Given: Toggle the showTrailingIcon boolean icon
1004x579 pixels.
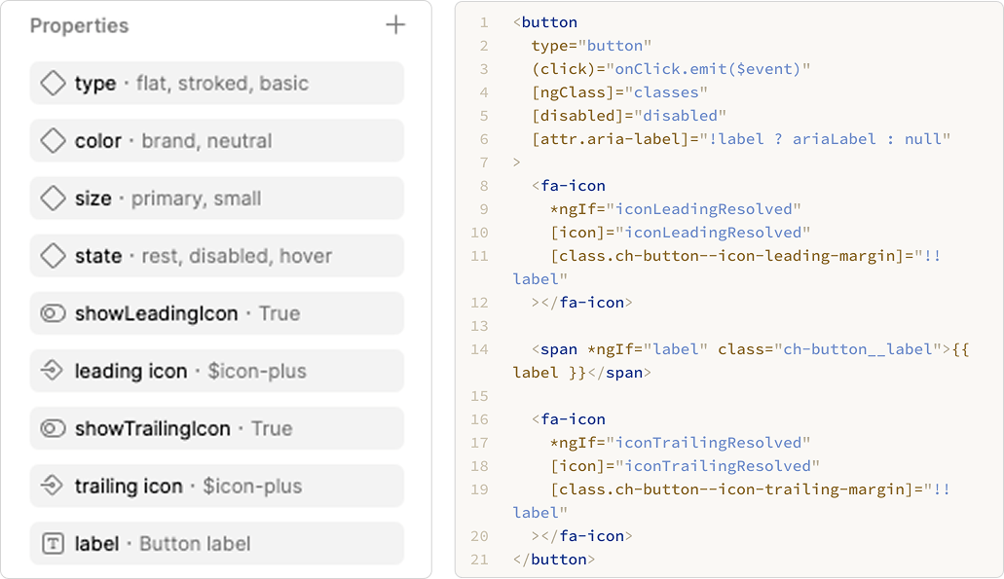Looking at the screenshot, I should pyautogui.click(x=53, y=428).
